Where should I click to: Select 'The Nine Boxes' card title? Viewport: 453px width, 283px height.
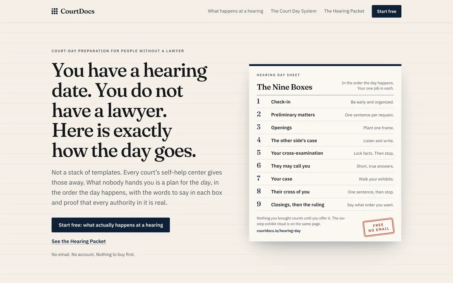285,87
